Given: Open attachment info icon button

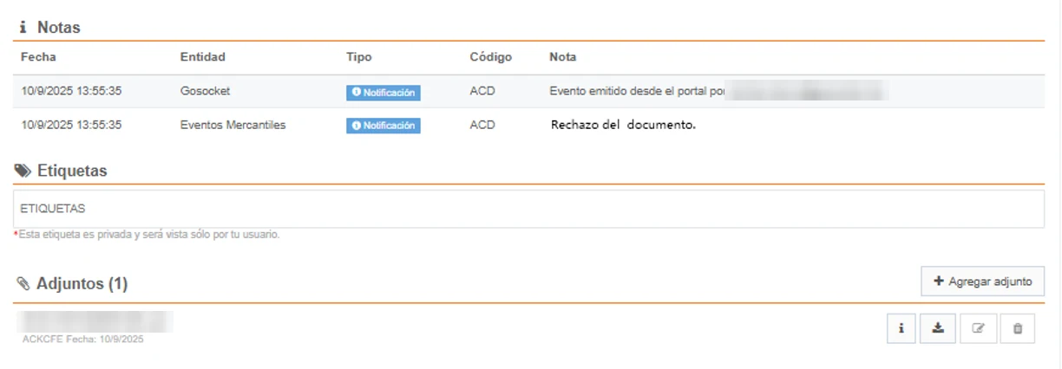Looking at the screenshot, I should coord(901,329).
